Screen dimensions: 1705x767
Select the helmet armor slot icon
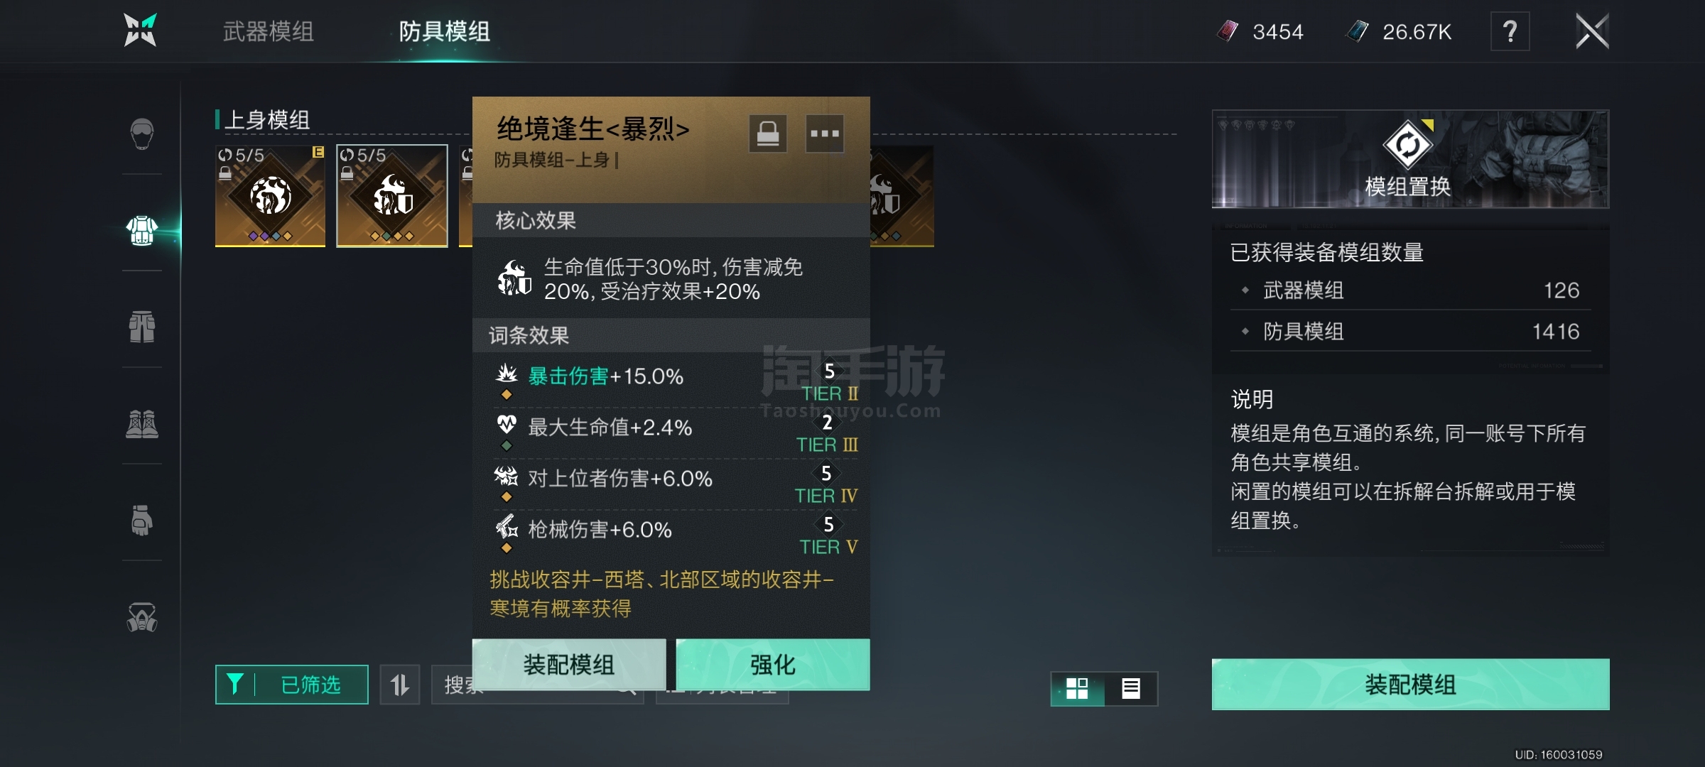(142, 134)
